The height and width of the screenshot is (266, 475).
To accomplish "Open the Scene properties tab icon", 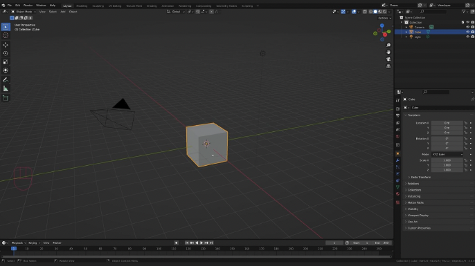I will click(397, 129).
